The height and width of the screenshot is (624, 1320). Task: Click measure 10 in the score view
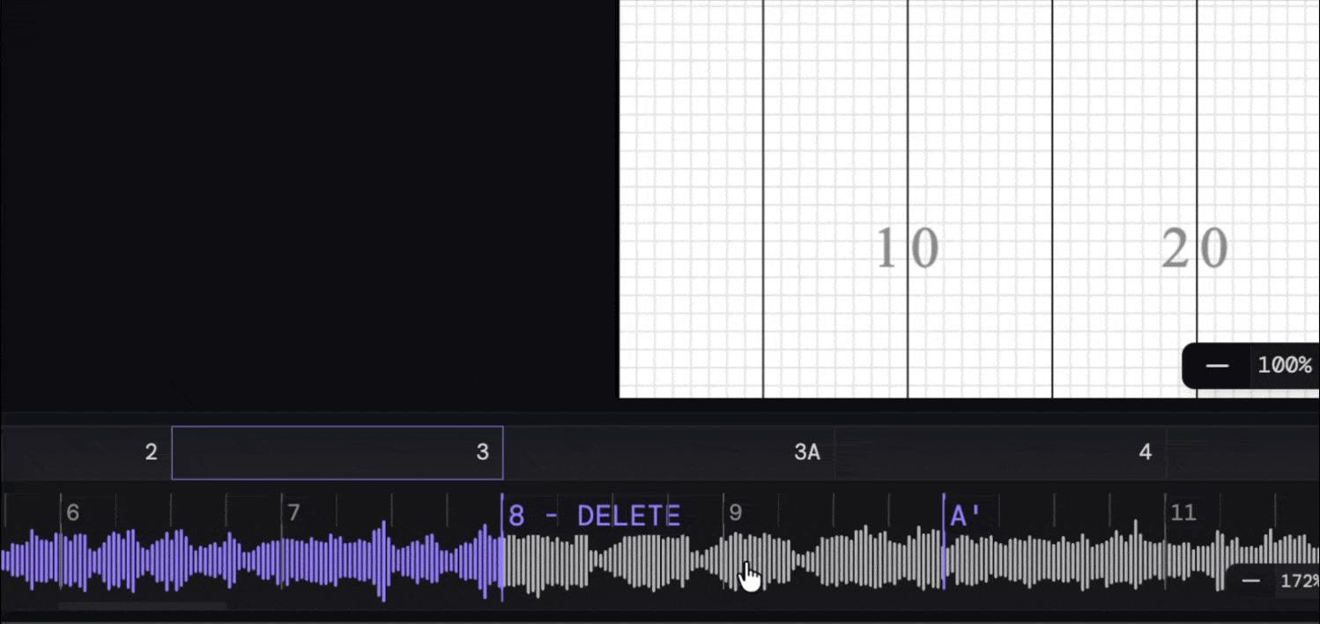click(909, 247)
